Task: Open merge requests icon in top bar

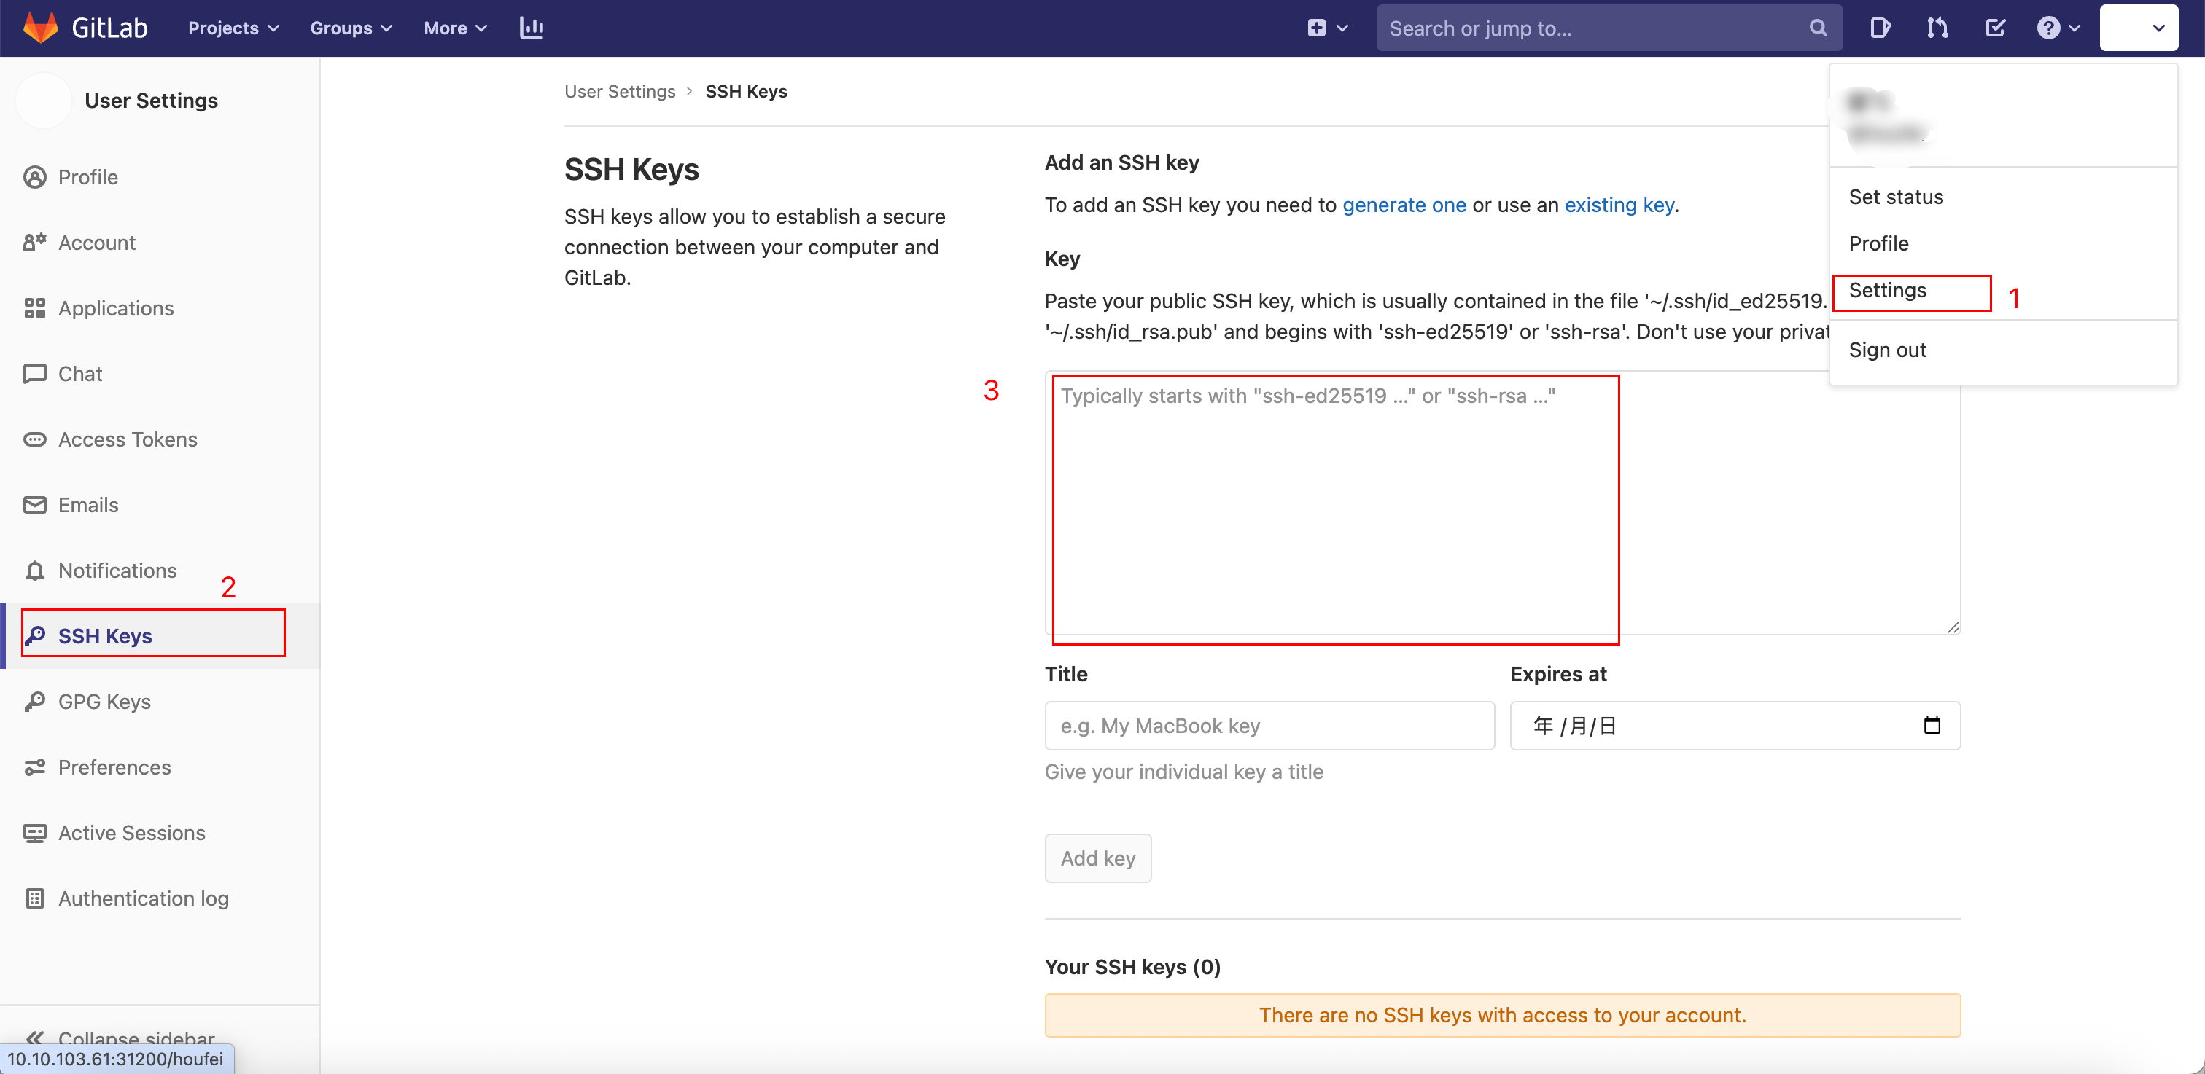Action: (x=1937, y=28)
